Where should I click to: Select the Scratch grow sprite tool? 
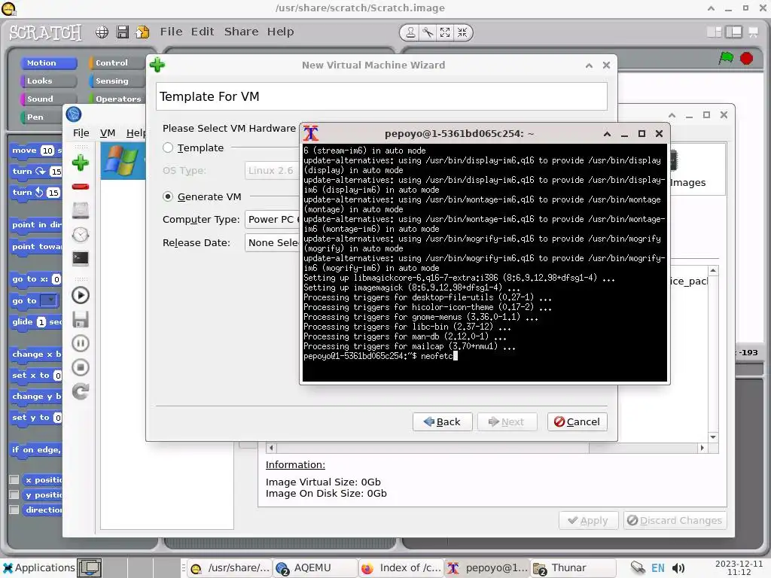[x=445, y=32]
